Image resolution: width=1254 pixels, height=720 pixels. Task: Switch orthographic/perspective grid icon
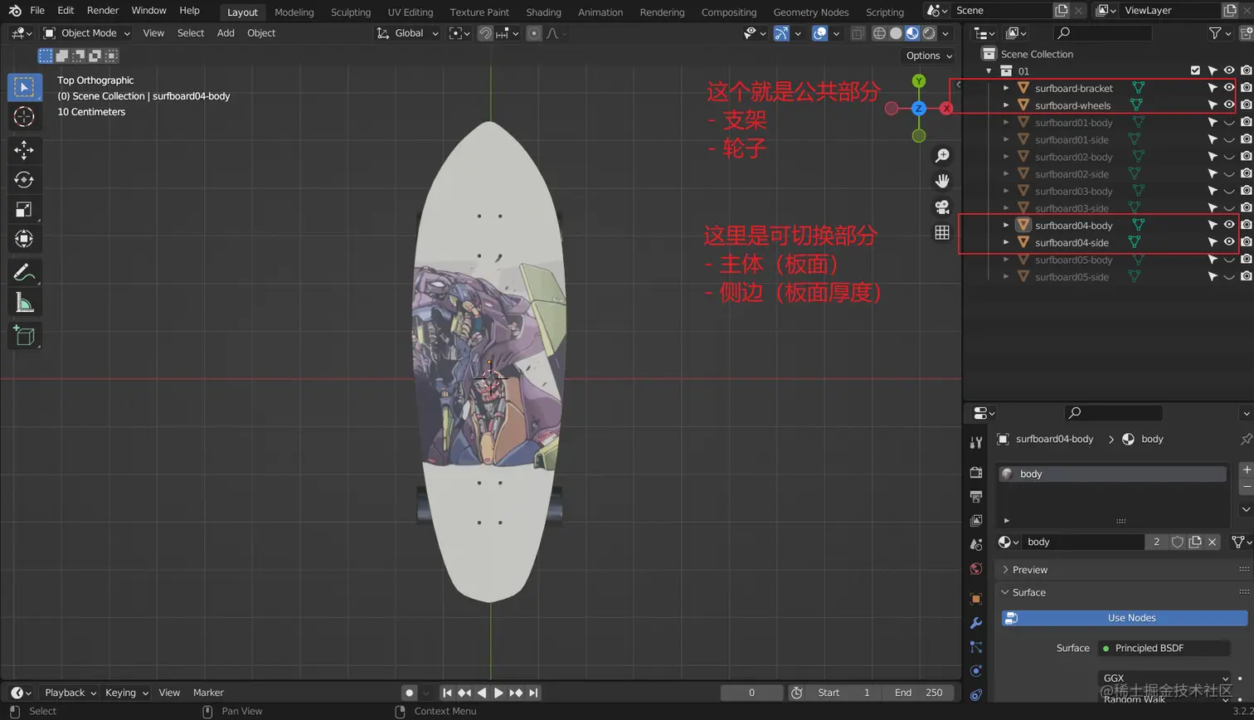coord(942,232)
